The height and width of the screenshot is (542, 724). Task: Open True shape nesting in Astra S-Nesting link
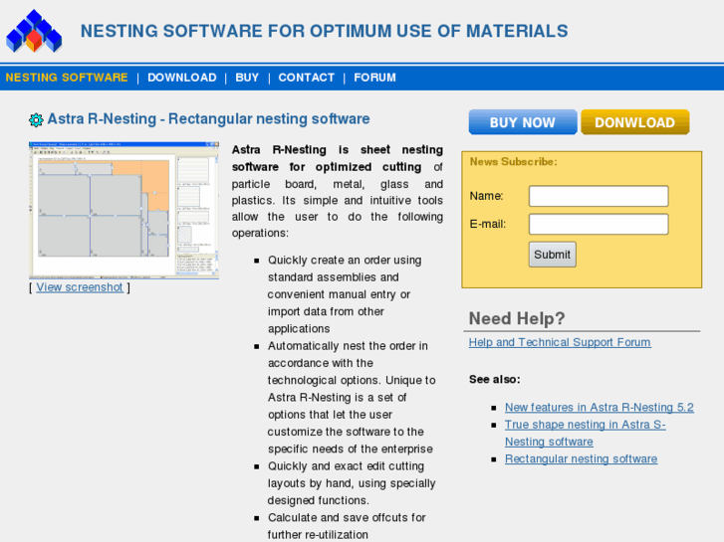pos(585,433)
